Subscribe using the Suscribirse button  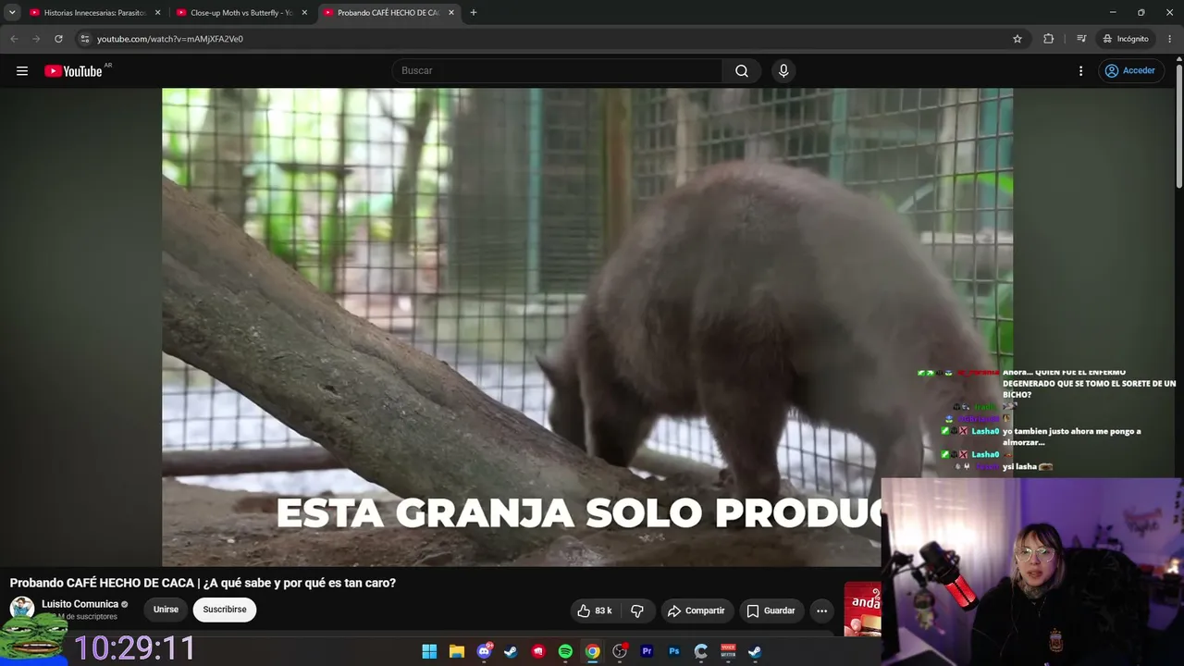225,610
